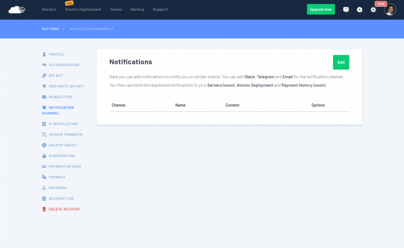Select the Profile person icon in the sidebar
The height and width of the screenshot is (248, 404).
tap(44, 54)
